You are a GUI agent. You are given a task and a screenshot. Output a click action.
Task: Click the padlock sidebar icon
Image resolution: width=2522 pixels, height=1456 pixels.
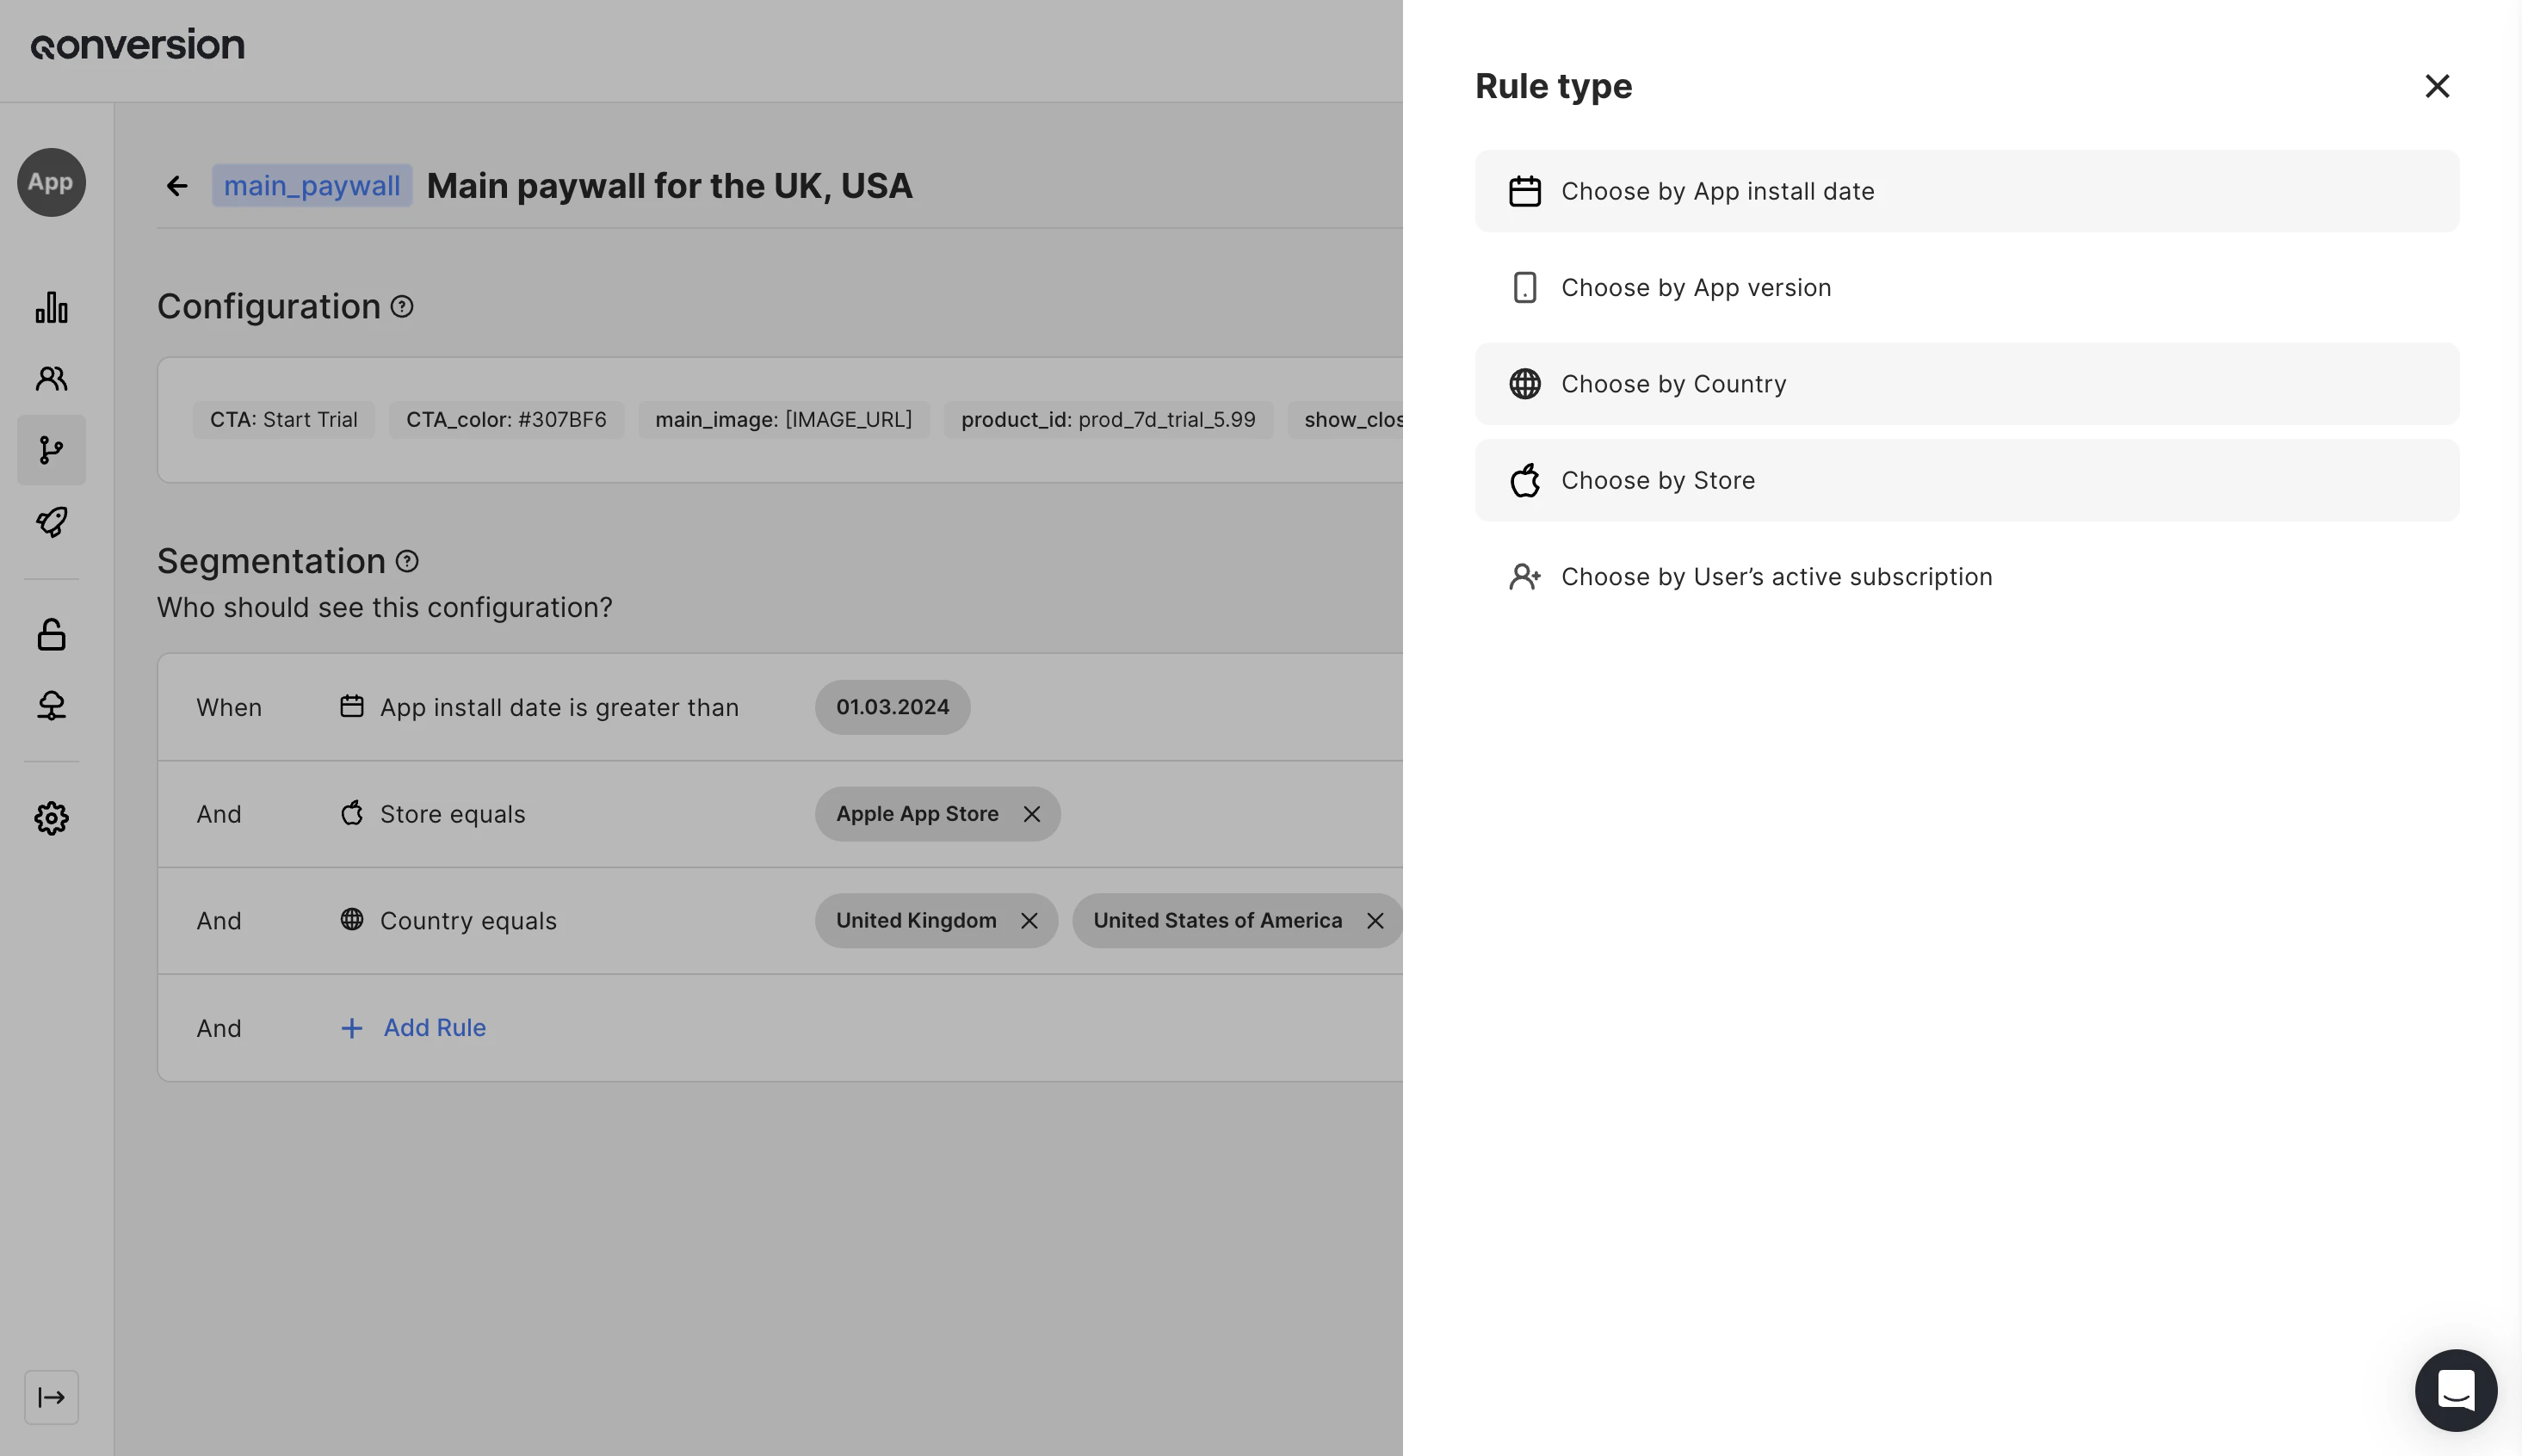[x=51, y=634]
